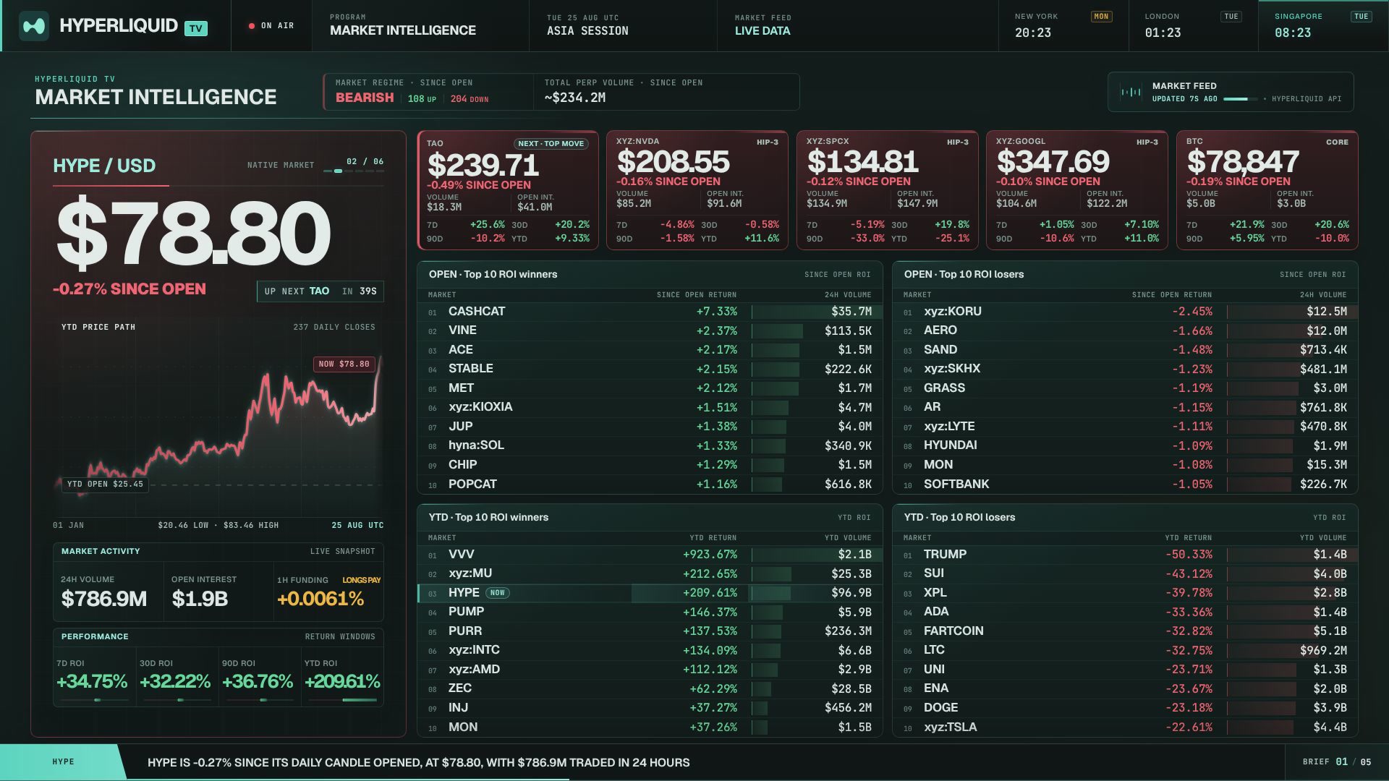This screenshot has width=1389, height=781.
Task: Click the UP NEXT TAO countdown button
Action: tap(320, 291)
